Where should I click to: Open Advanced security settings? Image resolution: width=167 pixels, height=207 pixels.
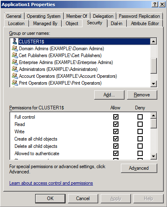(139, 168)
